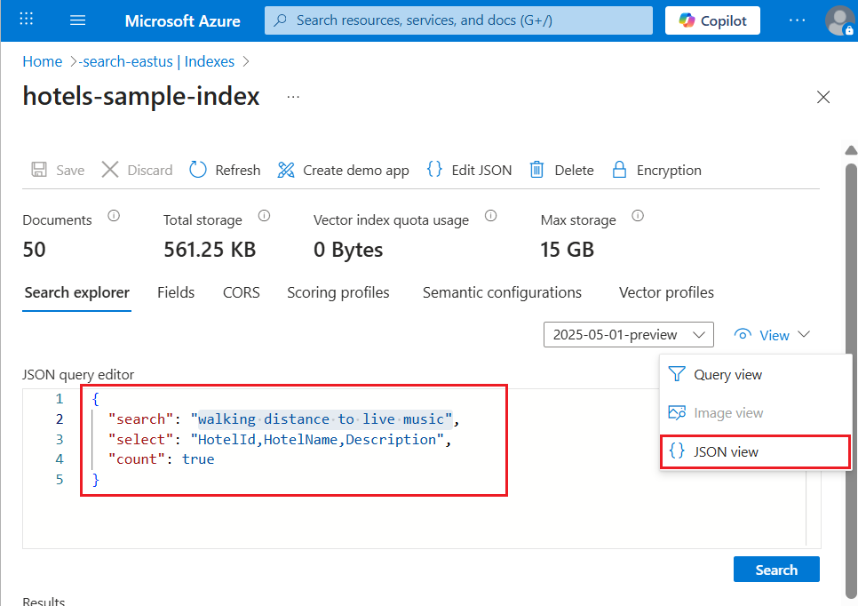Click the Create demo app icon
Viewport: 858px width, 606px height.
pyautogui.click(x=286, y=170)
